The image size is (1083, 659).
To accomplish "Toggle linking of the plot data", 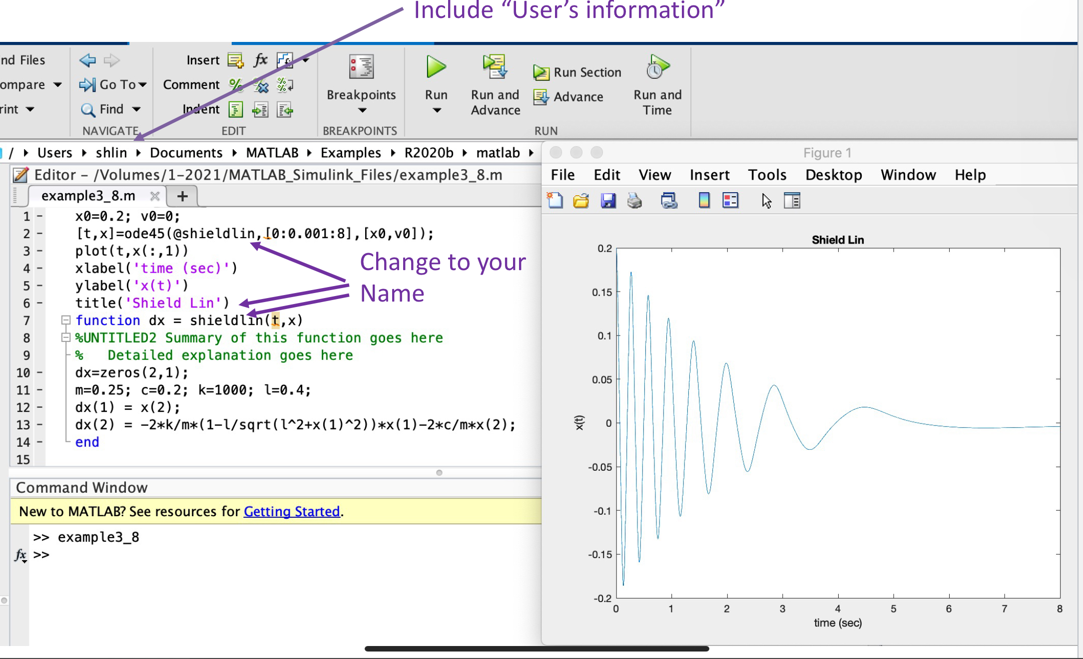I will click(x=669, y=200).
